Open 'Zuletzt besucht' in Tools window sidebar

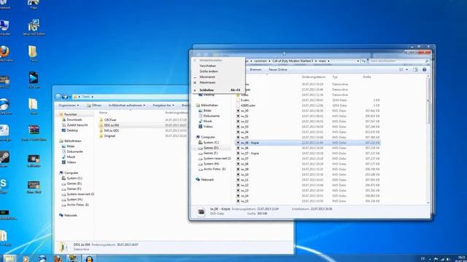(77, 125)
